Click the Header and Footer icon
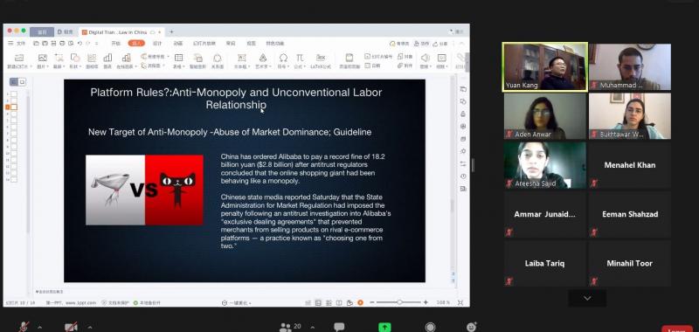This screenshot has height=332, width=699. click(349, 58)
